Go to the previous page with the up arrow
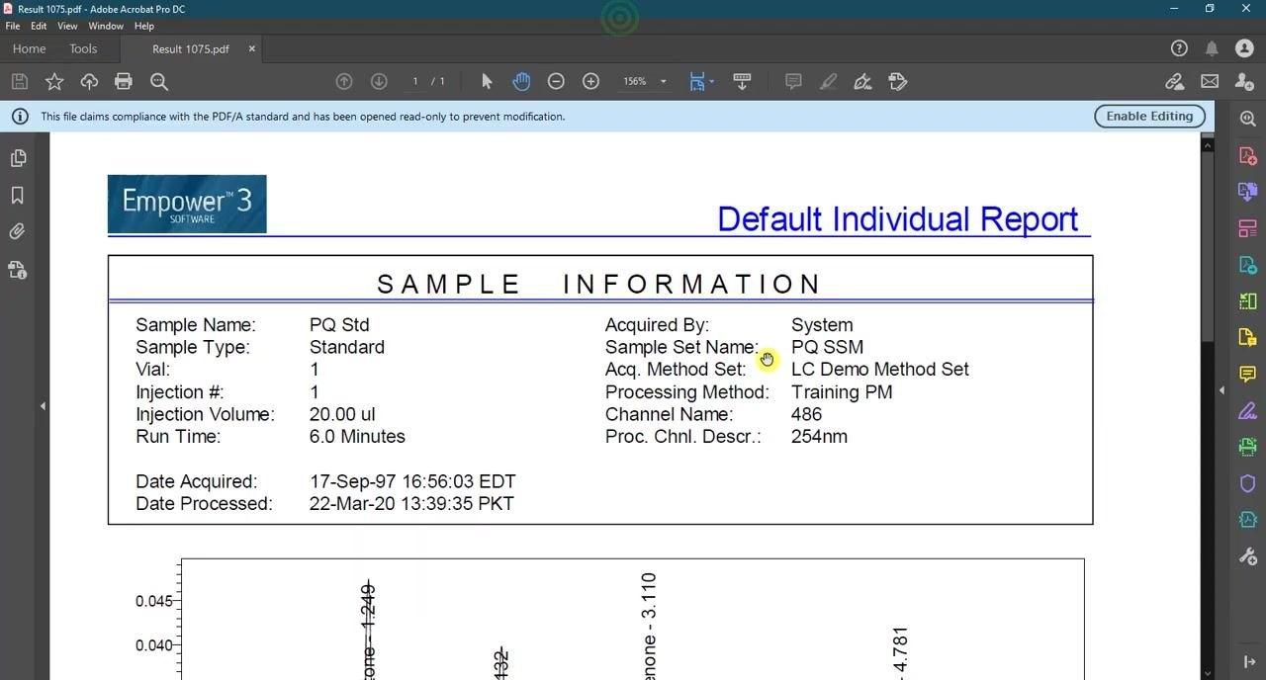The width and height of the screenshot is (1266, 680). pos(344,81)
